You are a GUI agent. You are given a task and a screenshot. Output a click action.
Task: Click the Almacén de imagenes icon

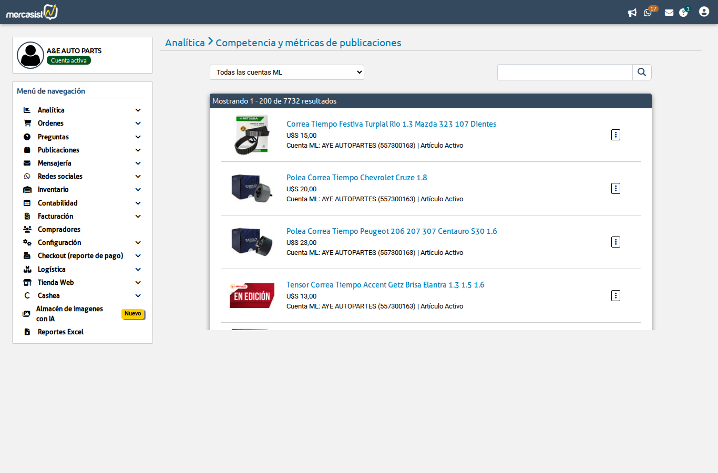[26, 314]
